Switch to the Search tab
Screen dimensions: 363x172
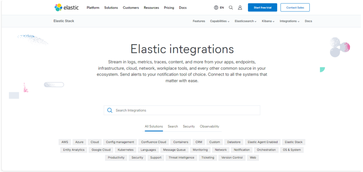(173, 126)
